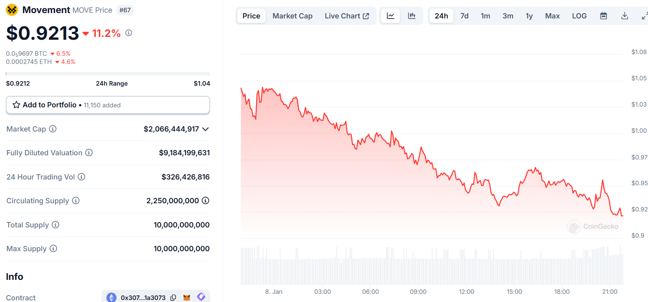Select Max time range
The image size is (648, 302).
click(552, 16)
